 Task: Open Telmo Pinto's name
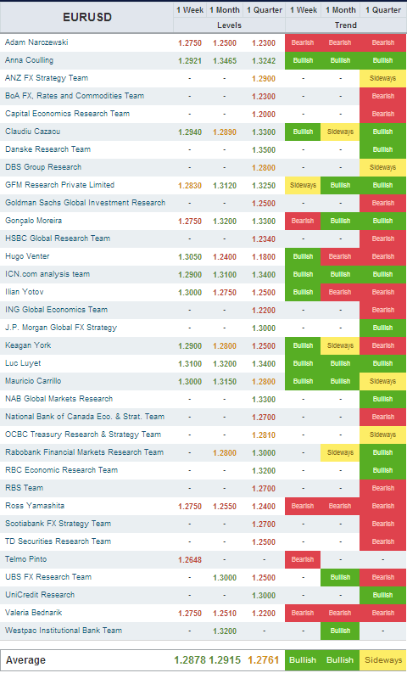(25, 558)
